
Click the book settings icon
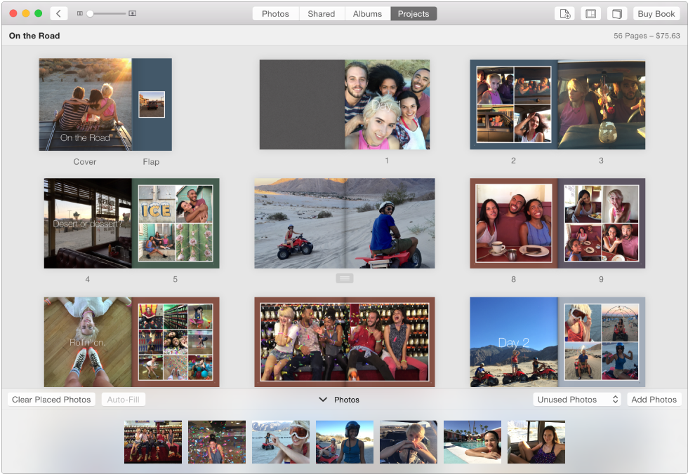(616, 13)
